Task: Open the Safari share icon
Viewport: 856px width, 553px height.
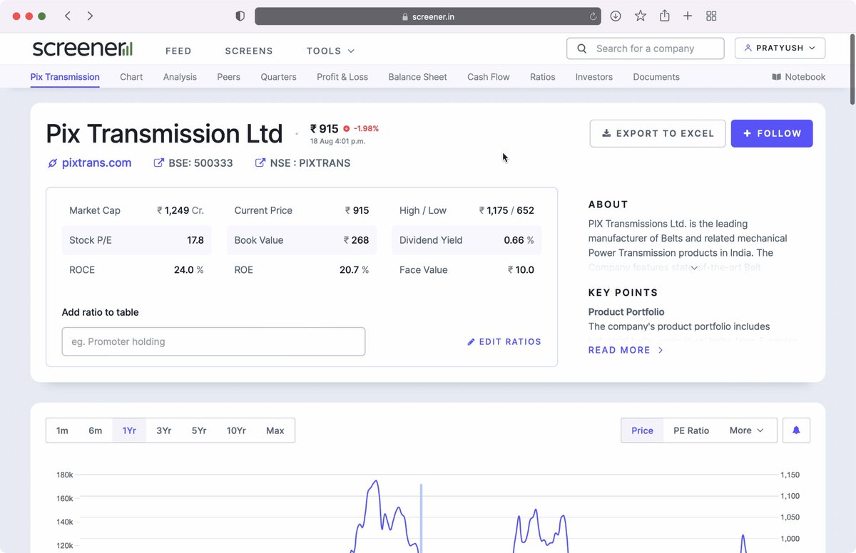Action: click(x=665, y=16)
